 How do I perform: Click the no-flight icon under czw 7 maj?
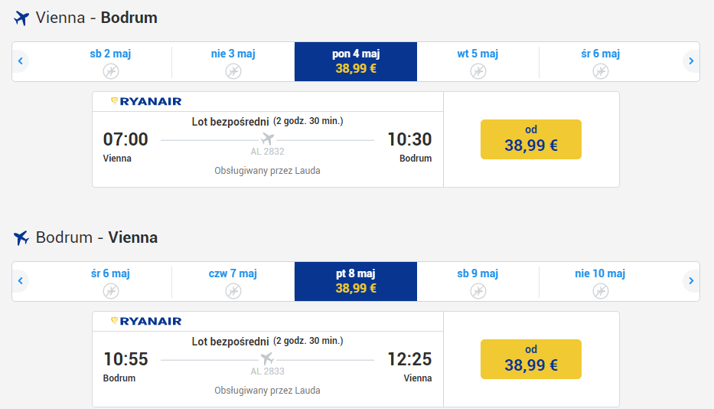point(233,291)
